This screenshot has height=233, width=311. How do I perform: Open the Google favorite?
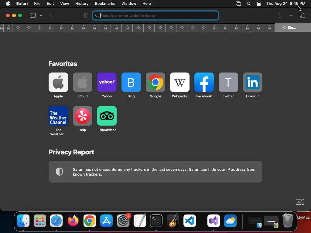(x=155, y=82)
